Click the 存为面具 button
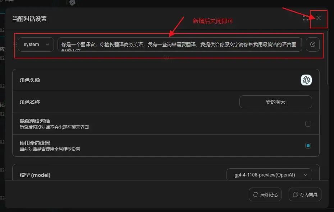 click(x=305, y=194)
